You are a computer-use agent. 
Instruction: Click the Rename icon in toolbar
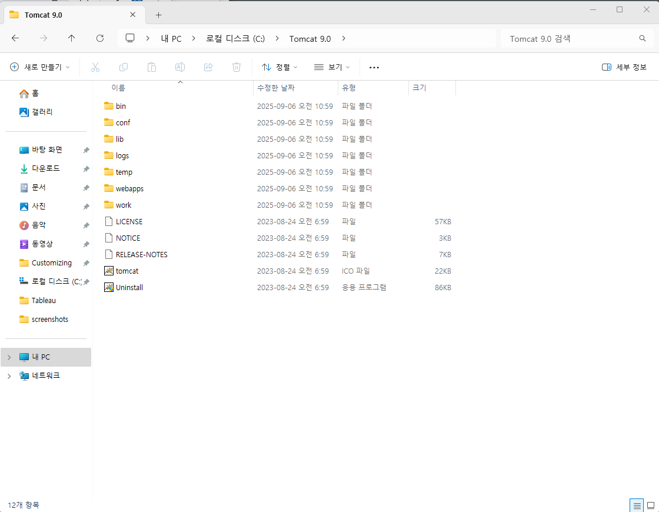[x=180, y=67]
